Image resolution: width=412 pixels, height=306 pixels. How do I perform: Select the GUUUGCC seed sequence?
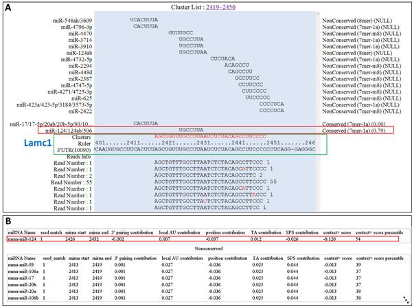point(181,32)
